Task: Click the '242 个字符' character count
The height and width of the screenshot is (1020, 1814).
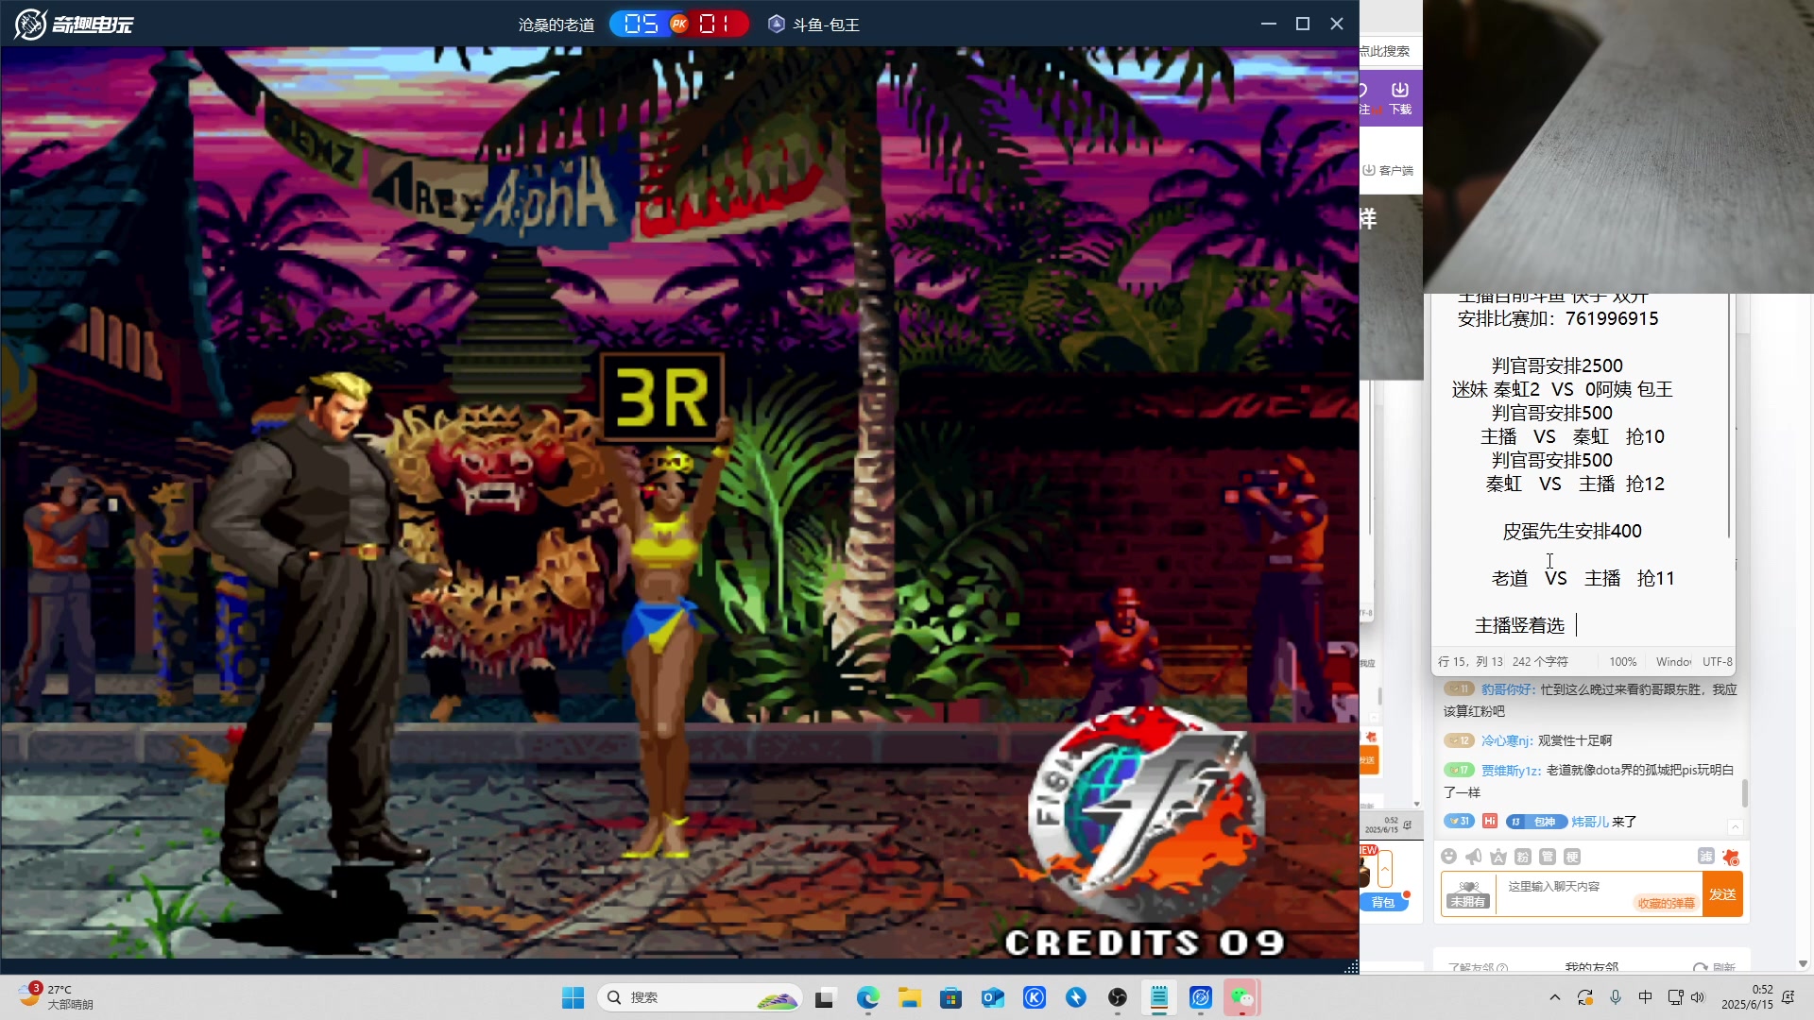Action: coord(1540,662)
